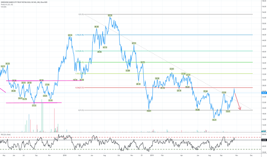Select the Fibonacci 0(19.25) level label
Viewport: 267px width, 157px height.
click(x=81, y=110)
